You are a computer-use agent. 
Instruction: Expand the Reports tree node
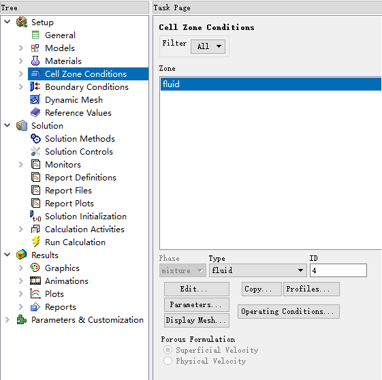(x=21, y=306)
